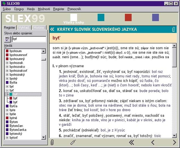Select Bytča in the list
This screenshot has width=180, height=148.
[x=11, y=106]
